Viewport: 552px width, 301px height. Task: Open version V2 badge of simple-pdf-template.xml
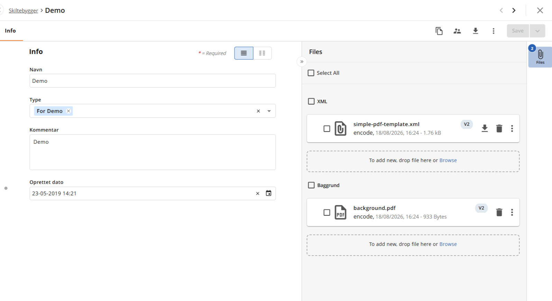467,124
